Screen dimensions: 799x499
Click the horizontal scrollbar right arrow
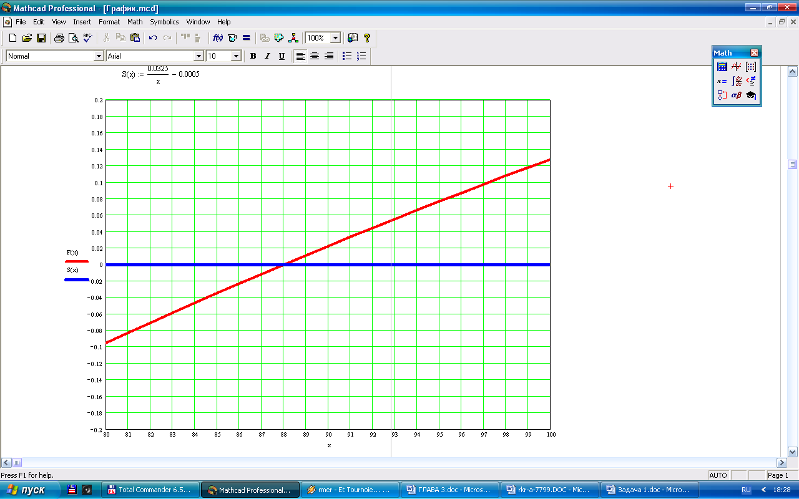[782, 463]
